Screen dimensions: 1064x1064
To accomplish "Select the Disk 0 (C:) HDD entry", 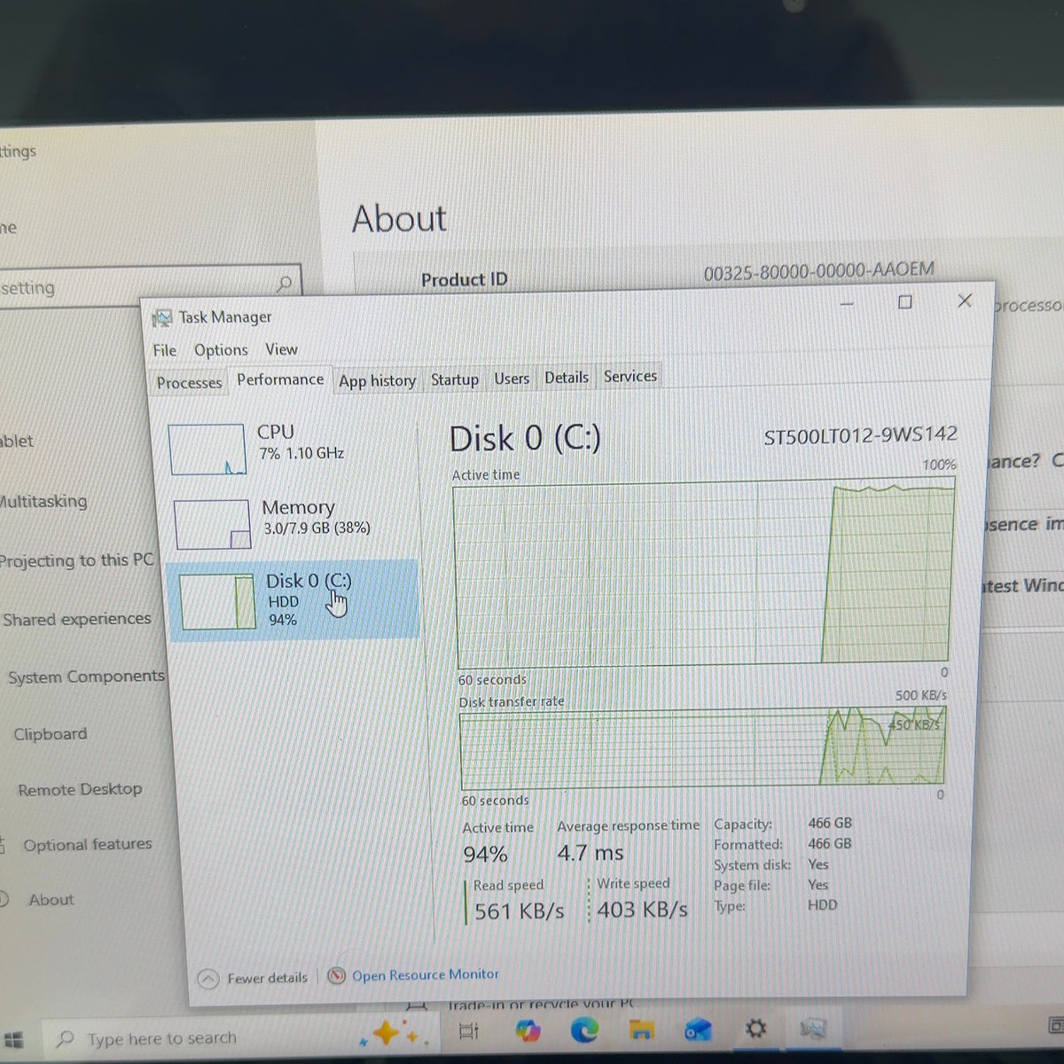I will pos(292,599).
